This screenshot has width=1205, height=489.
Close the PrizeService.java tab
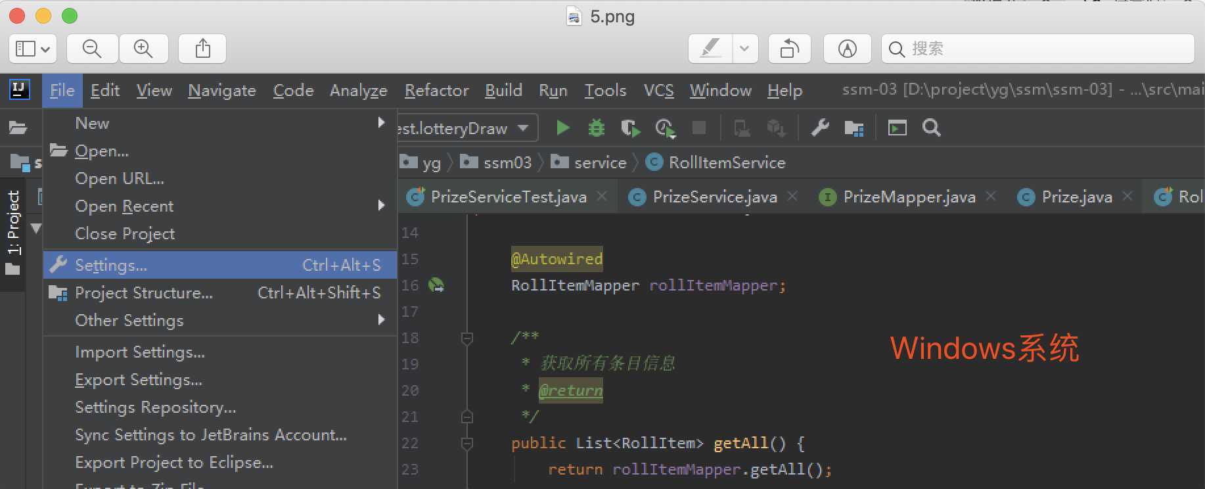(792, 196)
